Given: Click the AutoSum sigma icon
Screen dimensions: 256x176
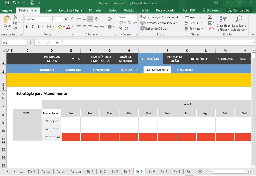Looking at the screenshot, I should [x=210, y=17].
